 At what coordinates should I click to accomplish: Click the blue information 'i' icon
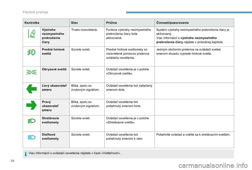click(x=26, y=154)
